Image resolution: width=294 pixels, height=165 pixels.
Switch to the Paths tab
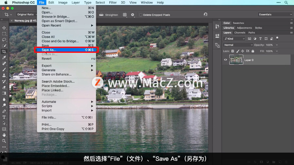251,33
